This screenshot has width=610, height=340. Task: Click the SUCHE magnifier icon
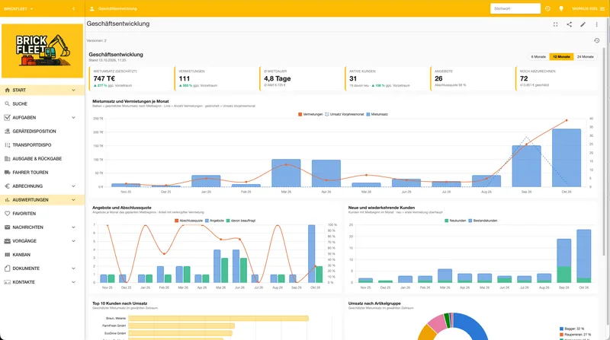coord(7,103)
